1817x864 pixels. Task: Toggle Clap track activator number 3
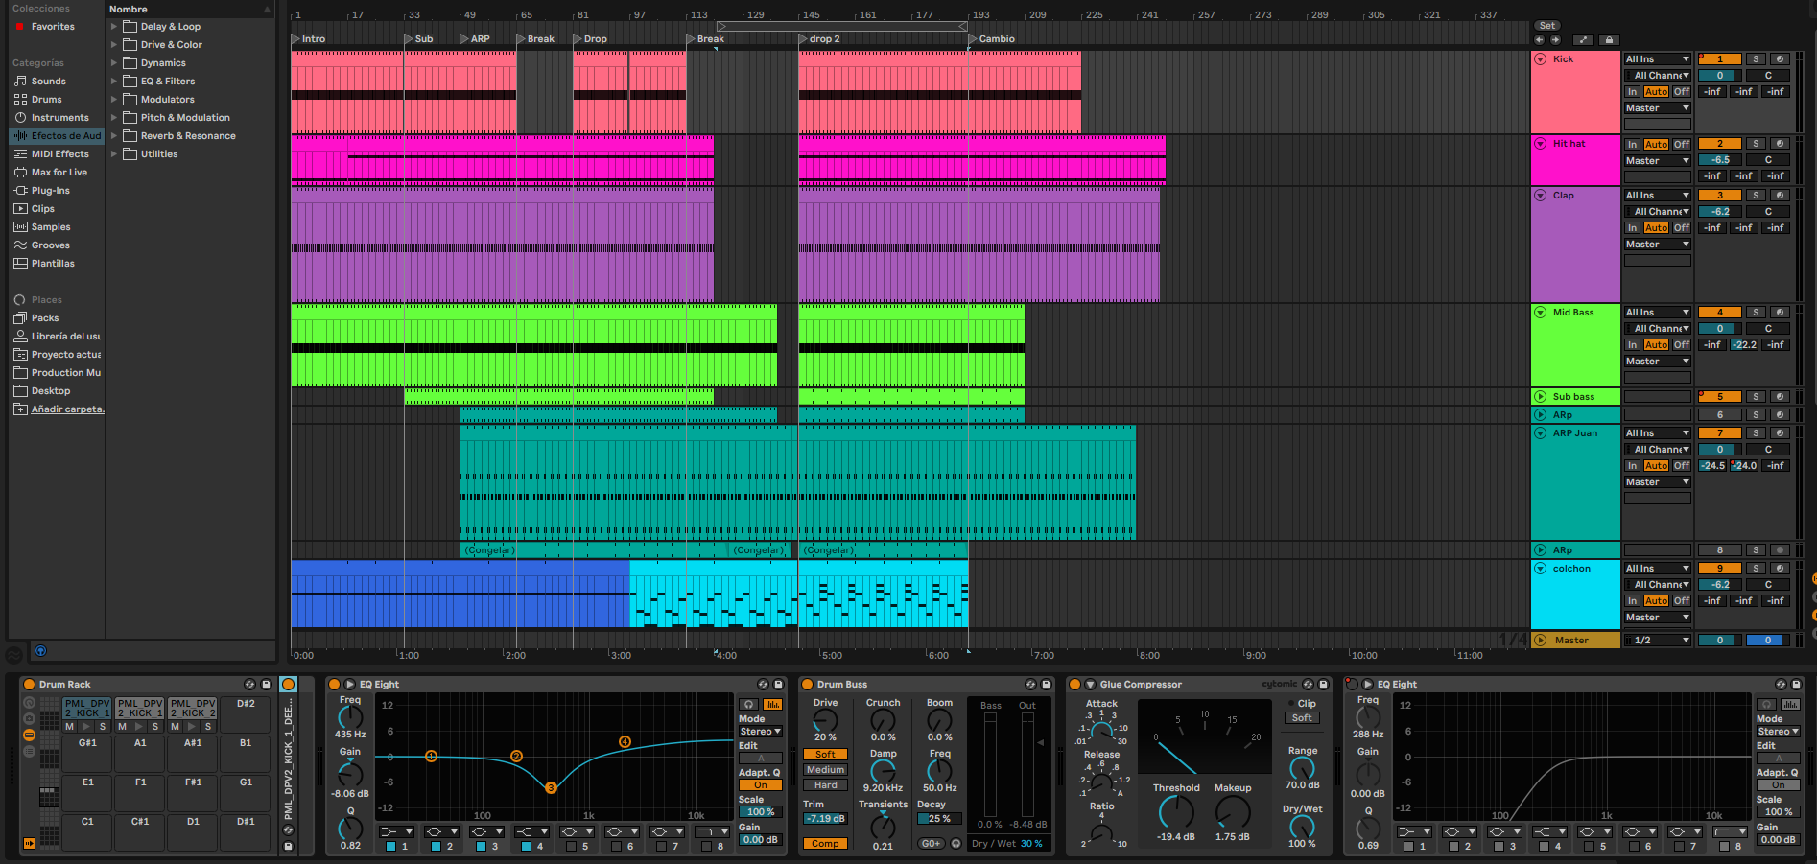tap(1719, 196)
